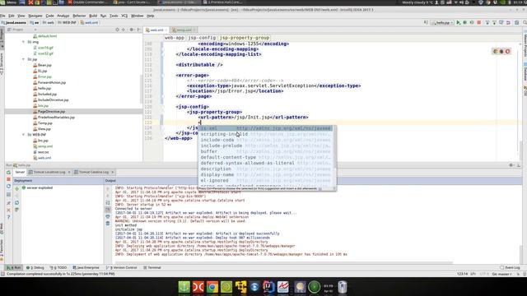527x296 pixels.
Task: Select scripting-invalid in completion popup
Action: click(265, 134)
